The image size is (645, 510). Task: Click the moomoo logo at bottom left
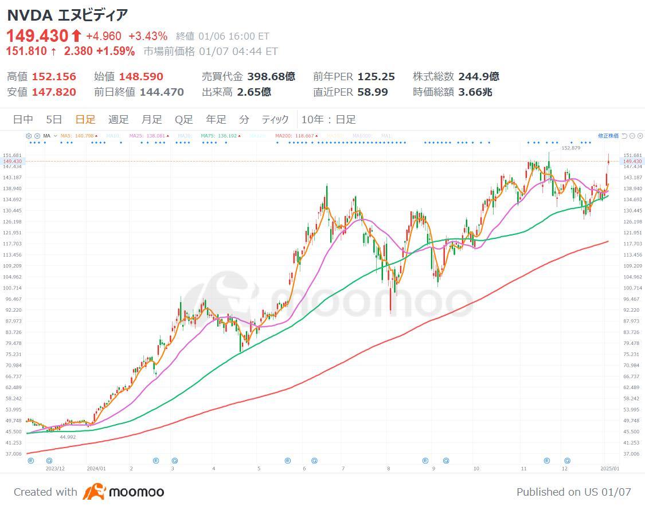point(123,492)
